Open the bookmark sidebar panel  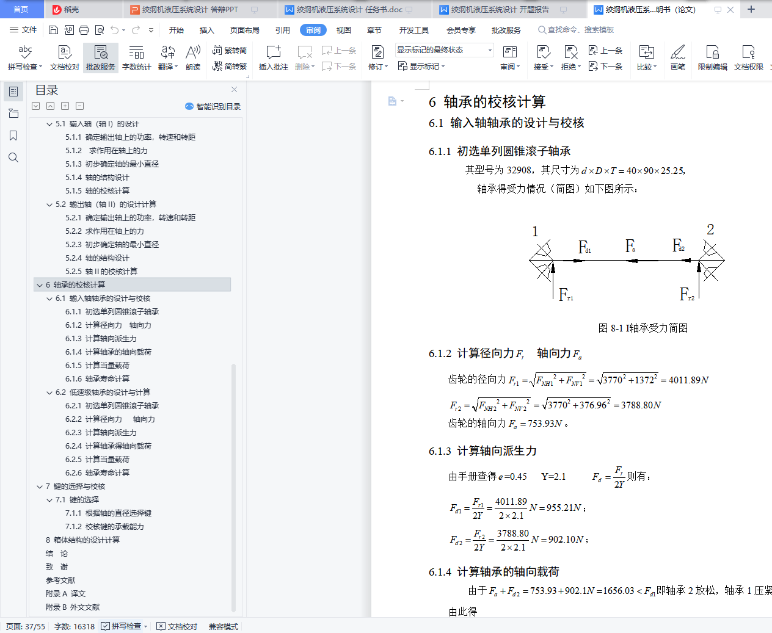(13, 136)
